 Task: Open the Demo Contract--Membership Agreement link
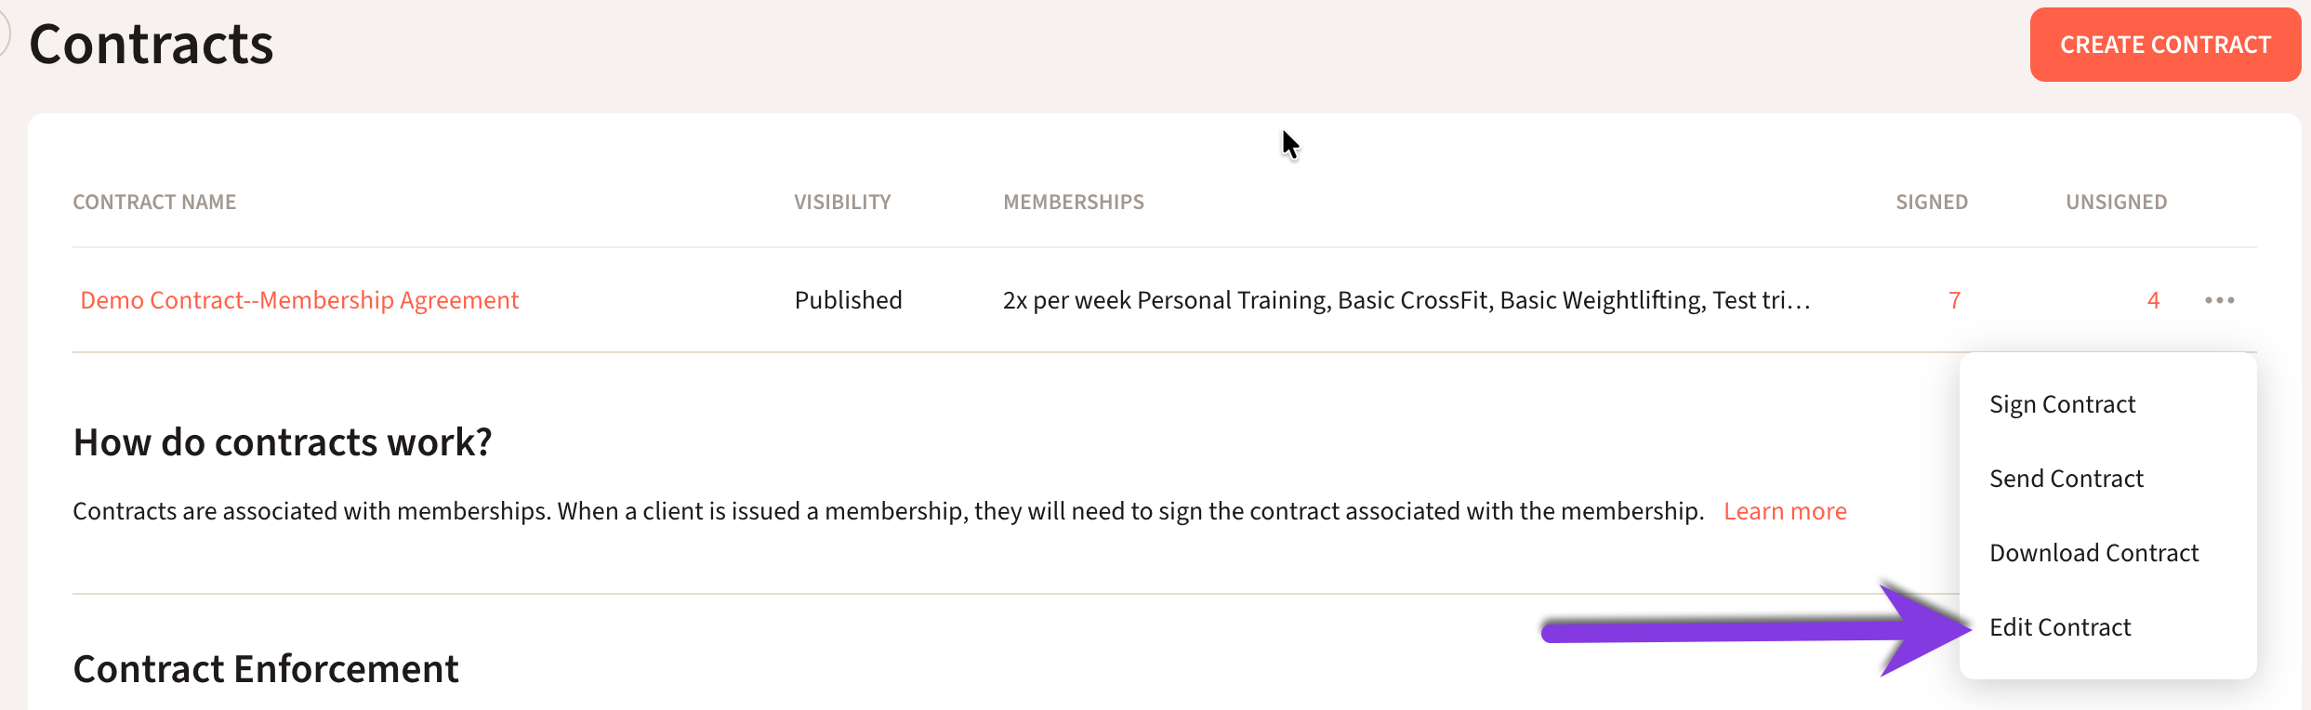point(299,300)
